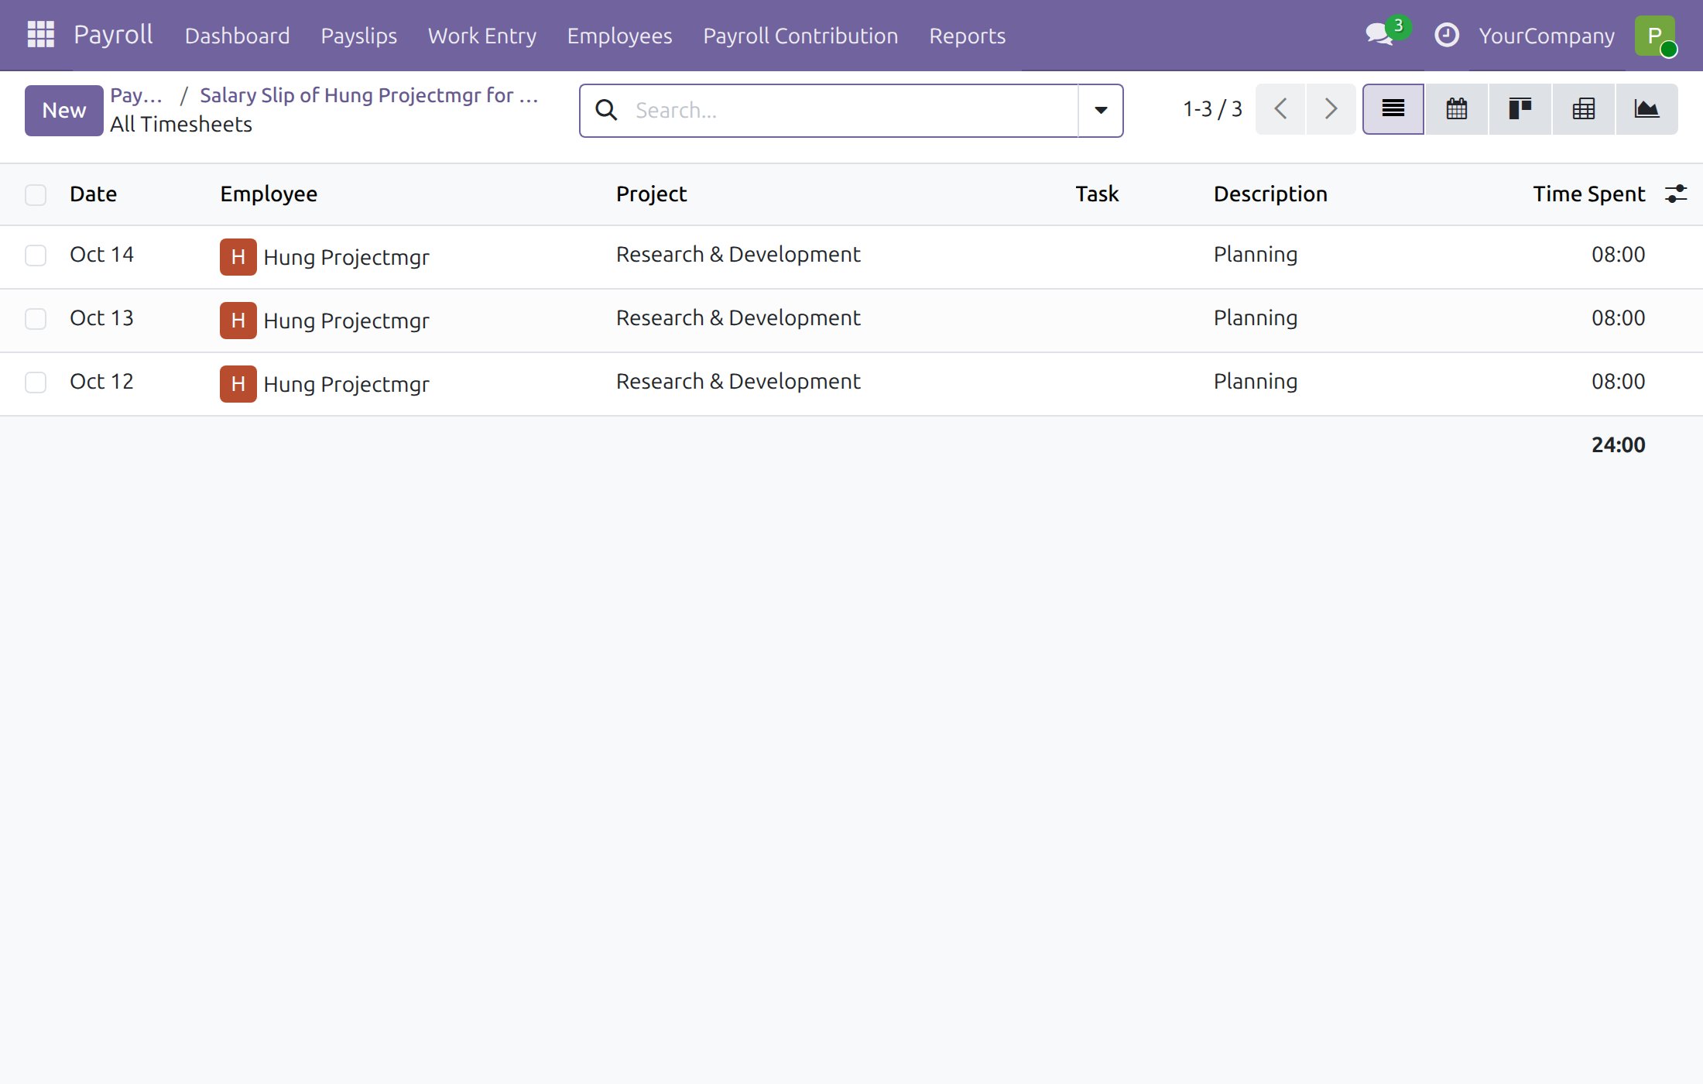Click the 1-3 / 3 pager counter
This screenshot has height=1084, width=1703.
[x=1212, y=109]
